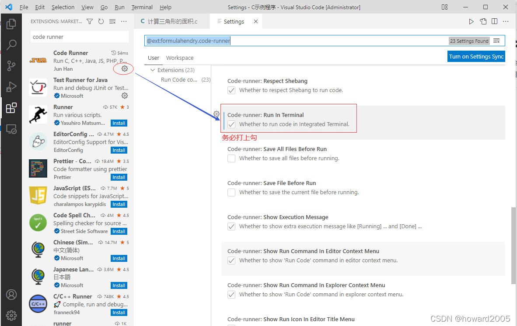Clear extensions search results icon
Viewport: 517px width, 326px height.
[112, 21]
